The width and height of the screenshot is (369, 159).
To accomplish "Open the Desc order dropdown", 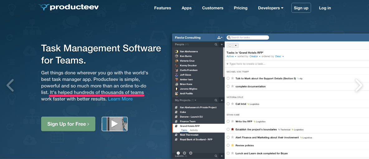I will (280, 56).
